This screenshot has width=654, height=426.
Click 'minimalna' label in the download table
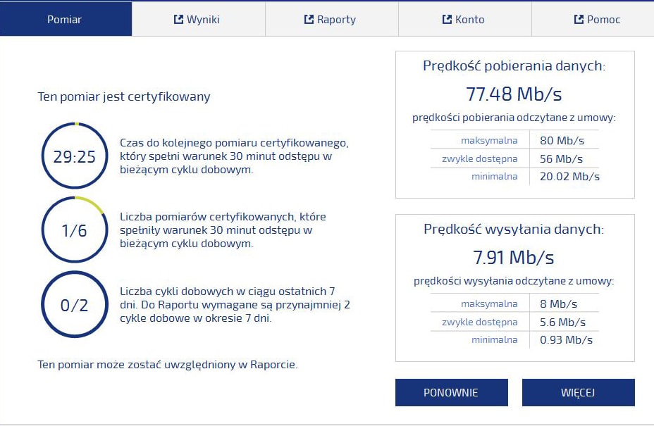tap(495, 176)
